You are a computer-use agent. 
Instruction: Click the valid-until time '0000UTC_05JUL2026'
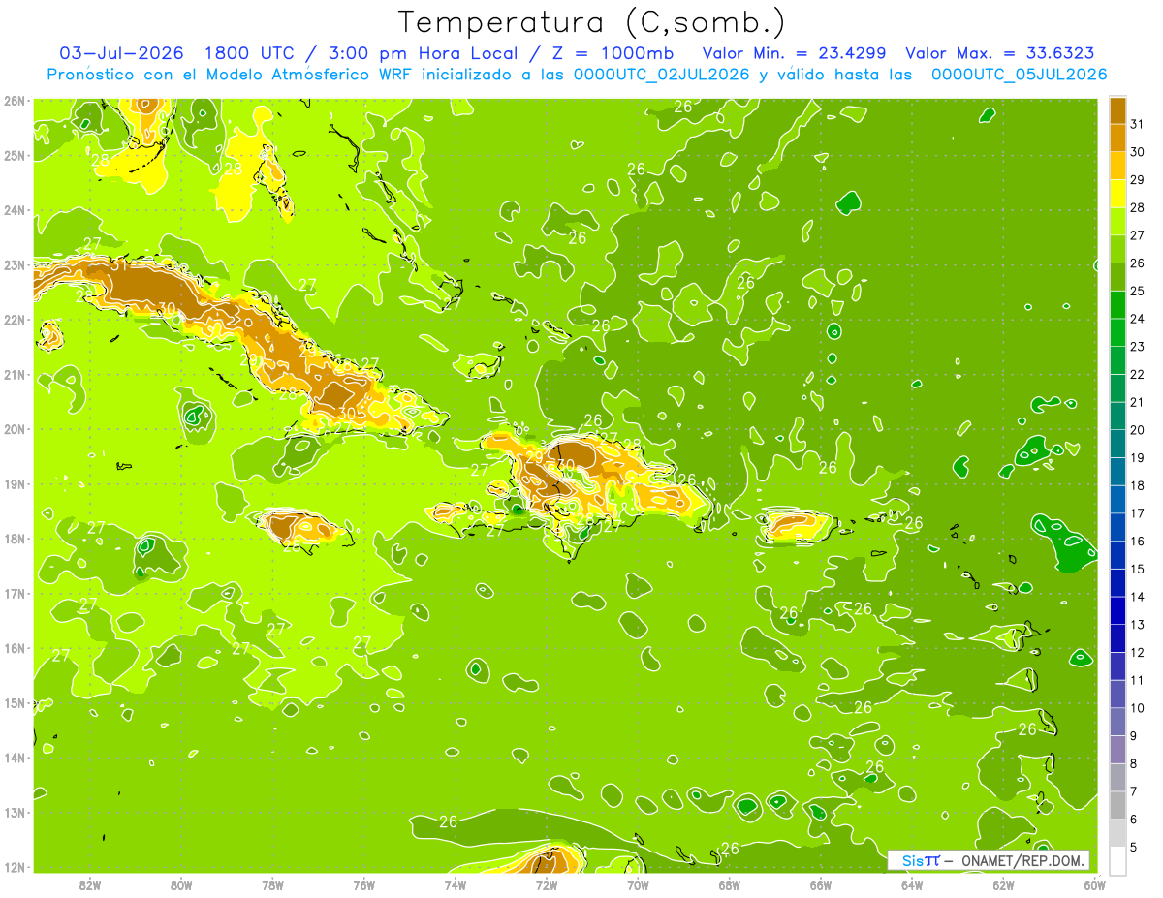point(1019,75)
